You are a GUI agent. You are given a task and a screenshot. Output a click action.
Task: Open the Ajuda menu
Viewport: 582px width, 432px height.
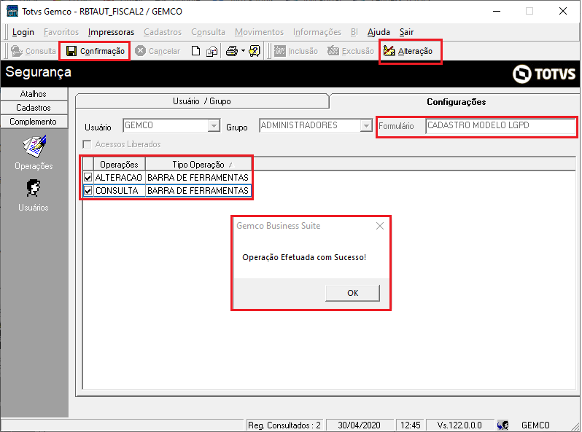(x=379, y=32)
